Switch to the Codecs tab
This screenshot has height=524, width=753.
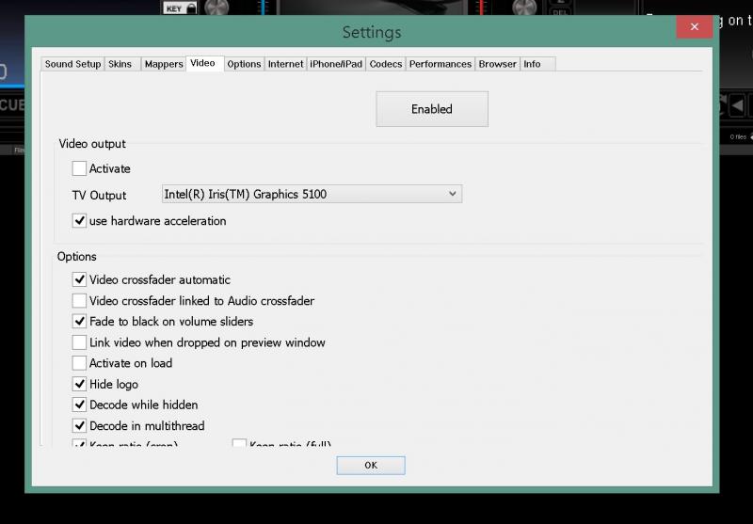click(x=386, y=64)
